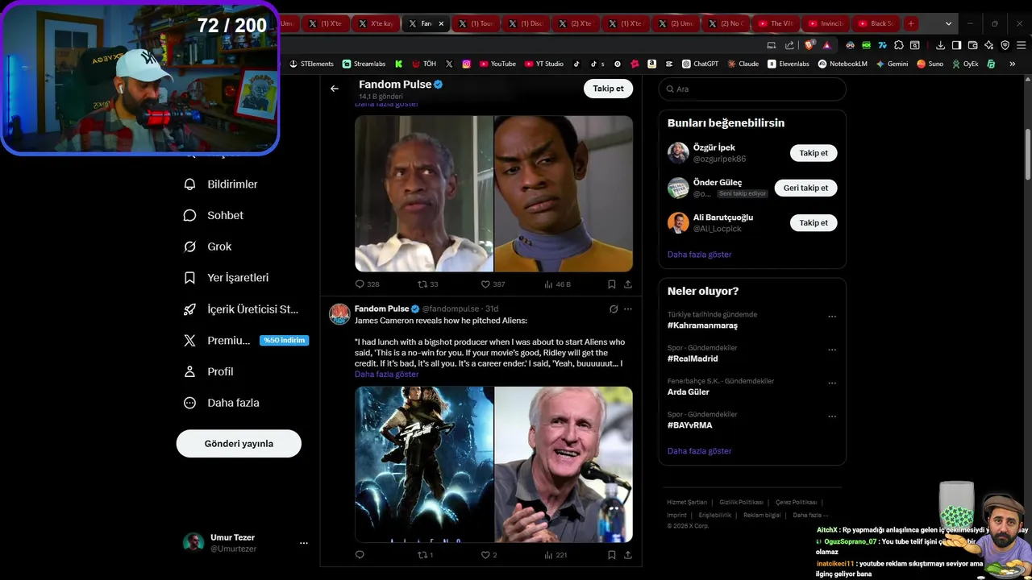This screenshot has width=1032, height=580.
Task: Open Umur Tezer account menu dots
Action: (304, 543)
